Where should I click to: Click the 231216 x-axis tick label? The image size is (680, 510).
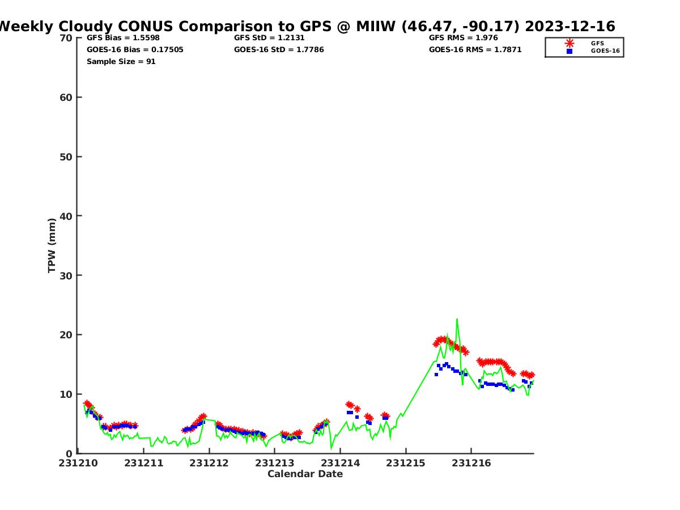[472, 463]
